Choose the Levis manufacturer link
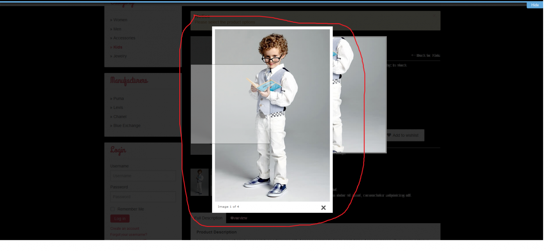 click(x=118, y=108)
